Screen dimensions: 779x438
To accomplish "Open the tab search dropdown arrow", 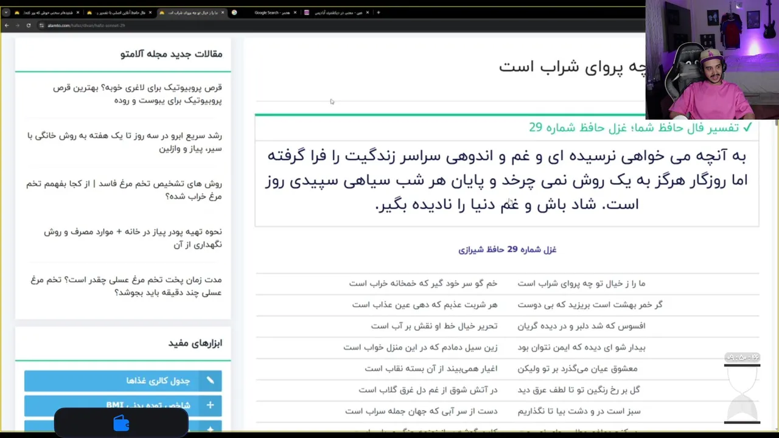I will [6, 12].
